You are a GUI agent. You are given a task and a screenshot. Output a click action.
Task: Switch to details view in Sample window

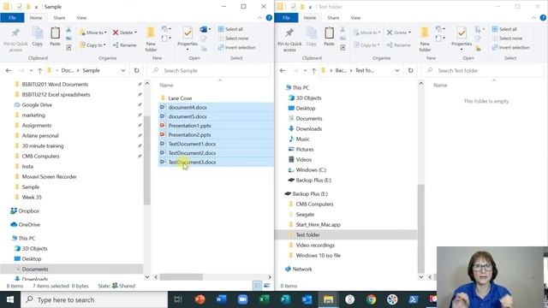257,286
